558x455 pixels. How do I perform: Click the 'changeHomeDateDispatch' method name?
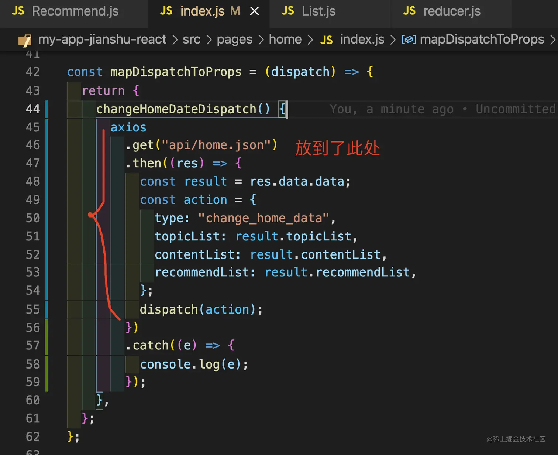pyautogui.click(x=176, y=109)
